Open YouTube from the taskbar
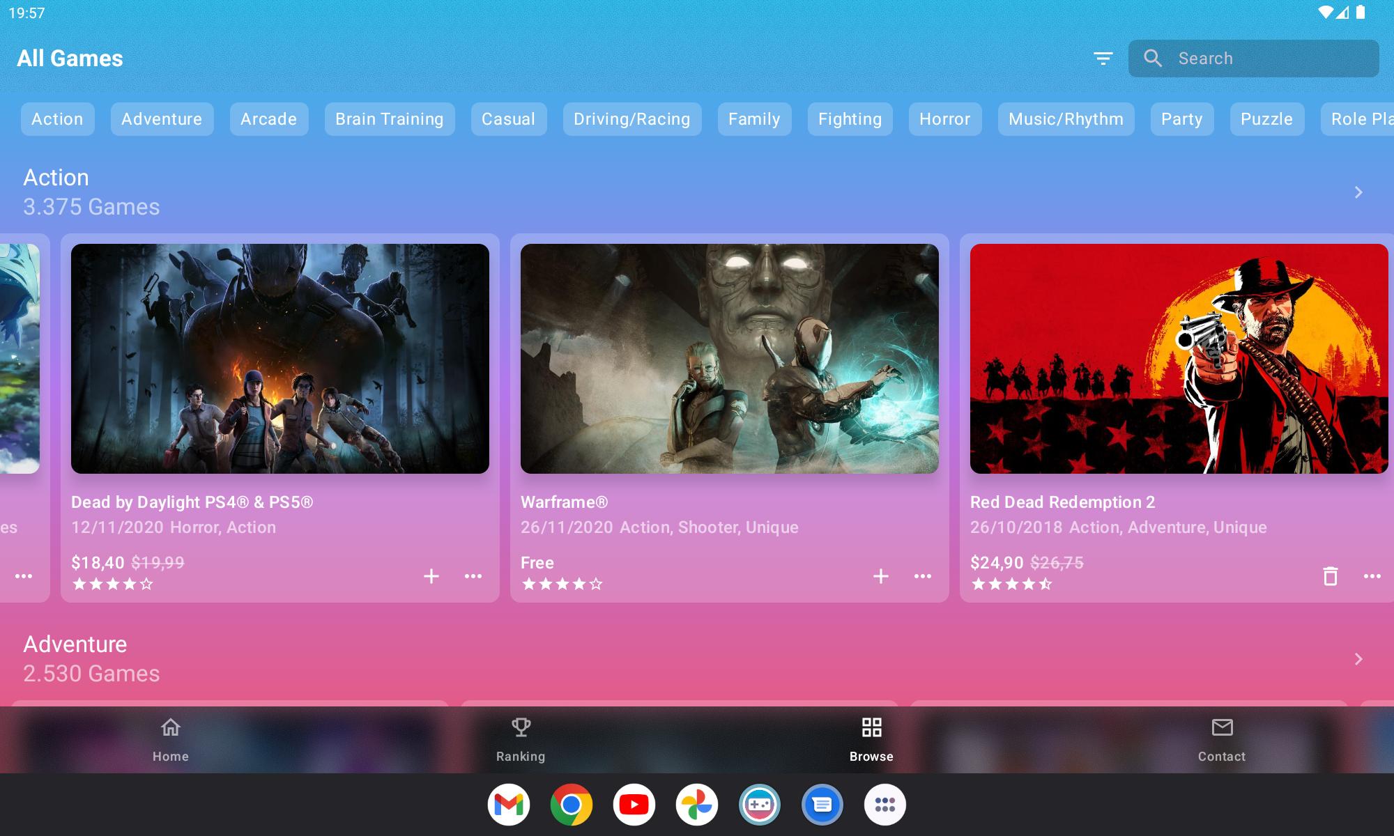This screenshot has width=1394, height=836. tap(634, 805)
